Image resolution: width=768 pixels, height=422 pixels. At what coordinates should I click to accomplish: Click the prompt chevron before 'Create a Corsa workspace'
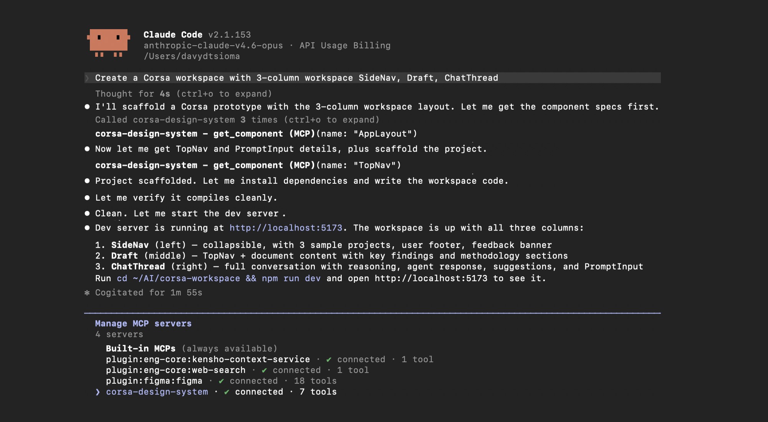[x=88, y=78]
